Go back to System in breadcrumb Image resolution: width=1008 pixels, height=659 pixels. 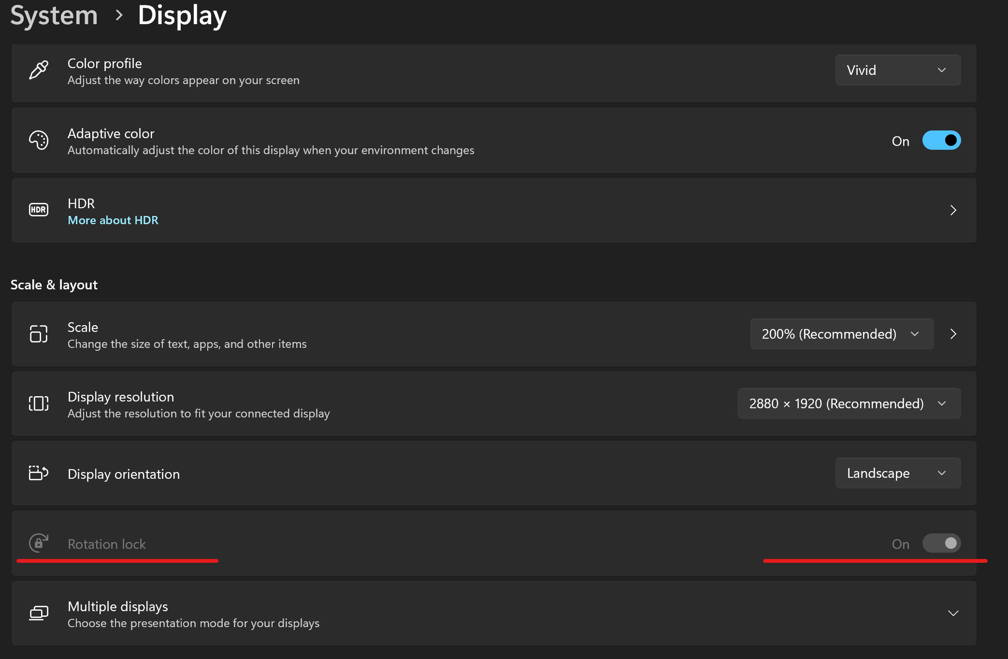tap(54, 15)
